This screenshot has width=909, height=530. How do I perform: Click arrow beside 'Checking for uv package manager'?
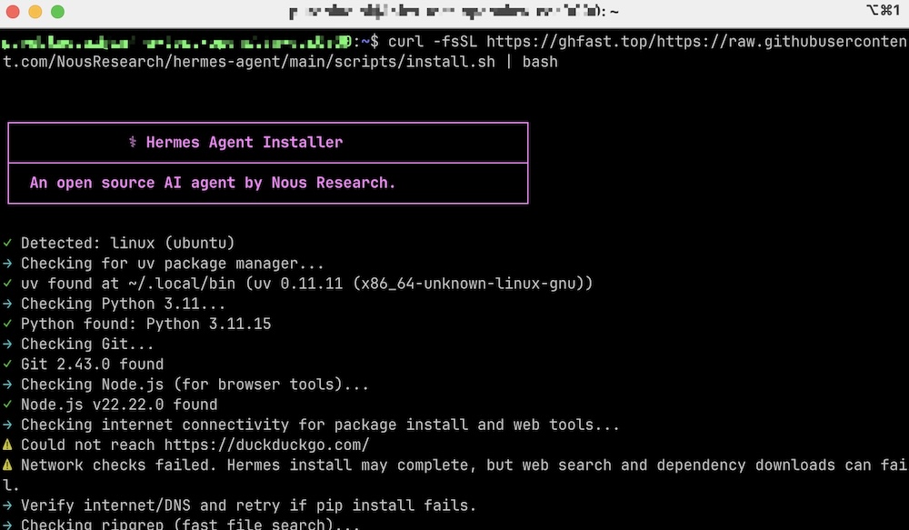tap(7, 264)
